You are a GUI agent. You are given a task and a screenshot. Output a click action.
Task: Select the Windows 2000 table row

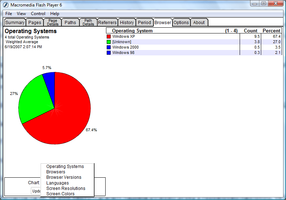click(x=194, y=47)
